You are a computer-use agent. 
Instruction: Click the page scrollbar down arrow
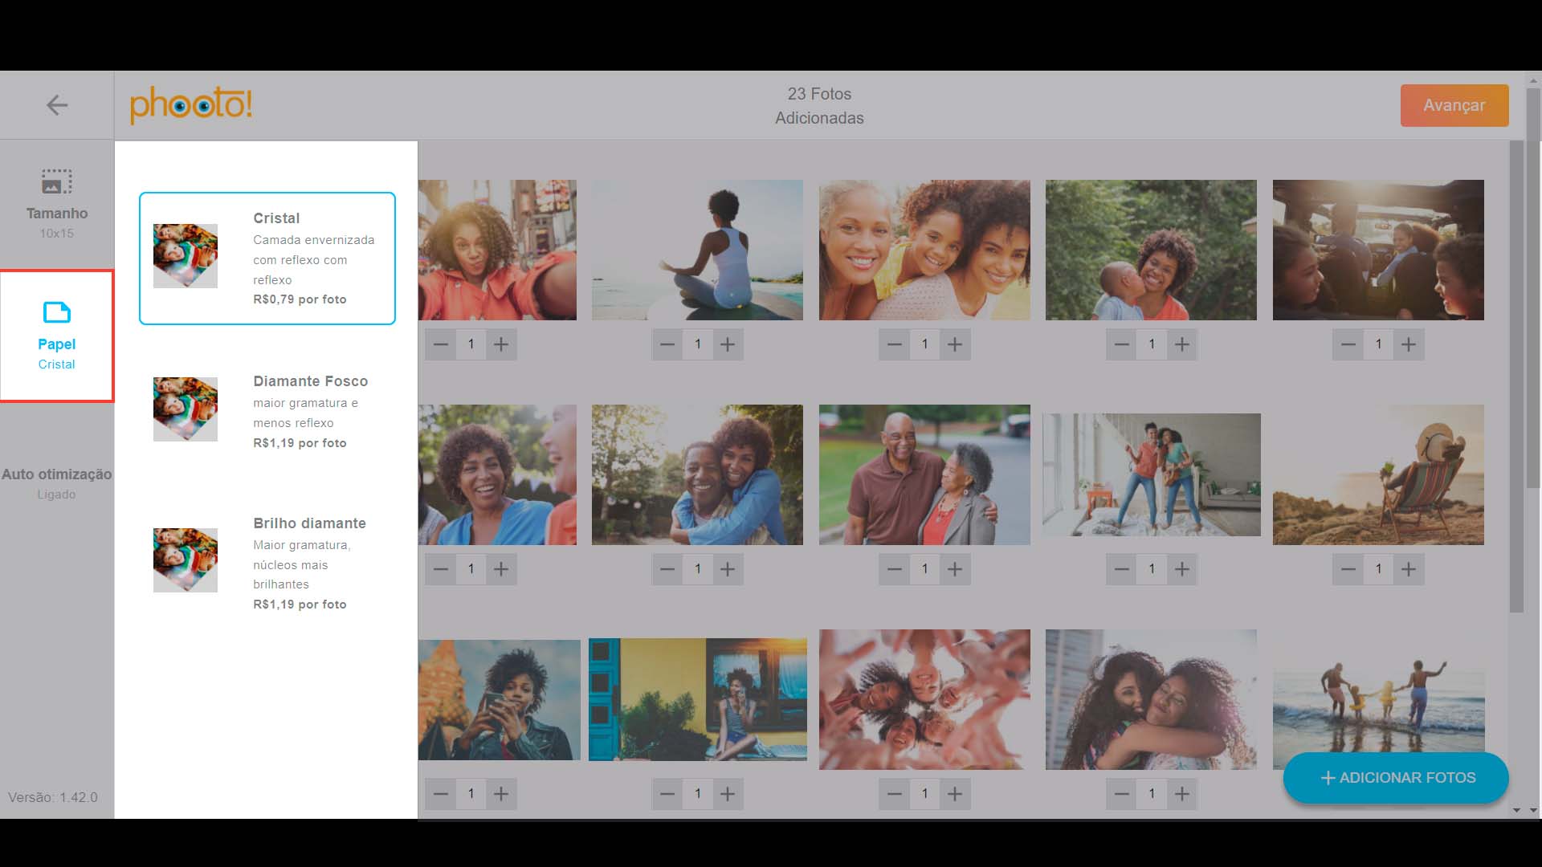tap(1533, 810)
